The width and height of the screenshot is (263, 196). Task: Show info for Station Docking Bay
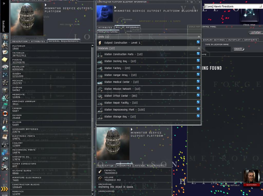tap(198, 60)
